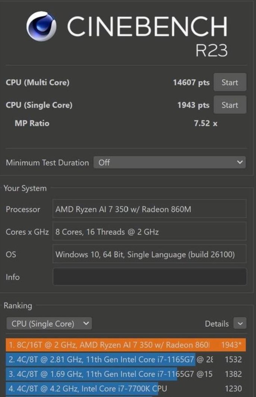This screenshot has width=256, height=397.
Task: Open the Minimum Test Duration dropdown
Action: click(170, 162)
